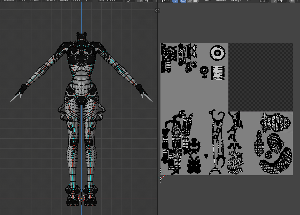
Task: Open the Select menu in the UV editor
Action: 221,1
